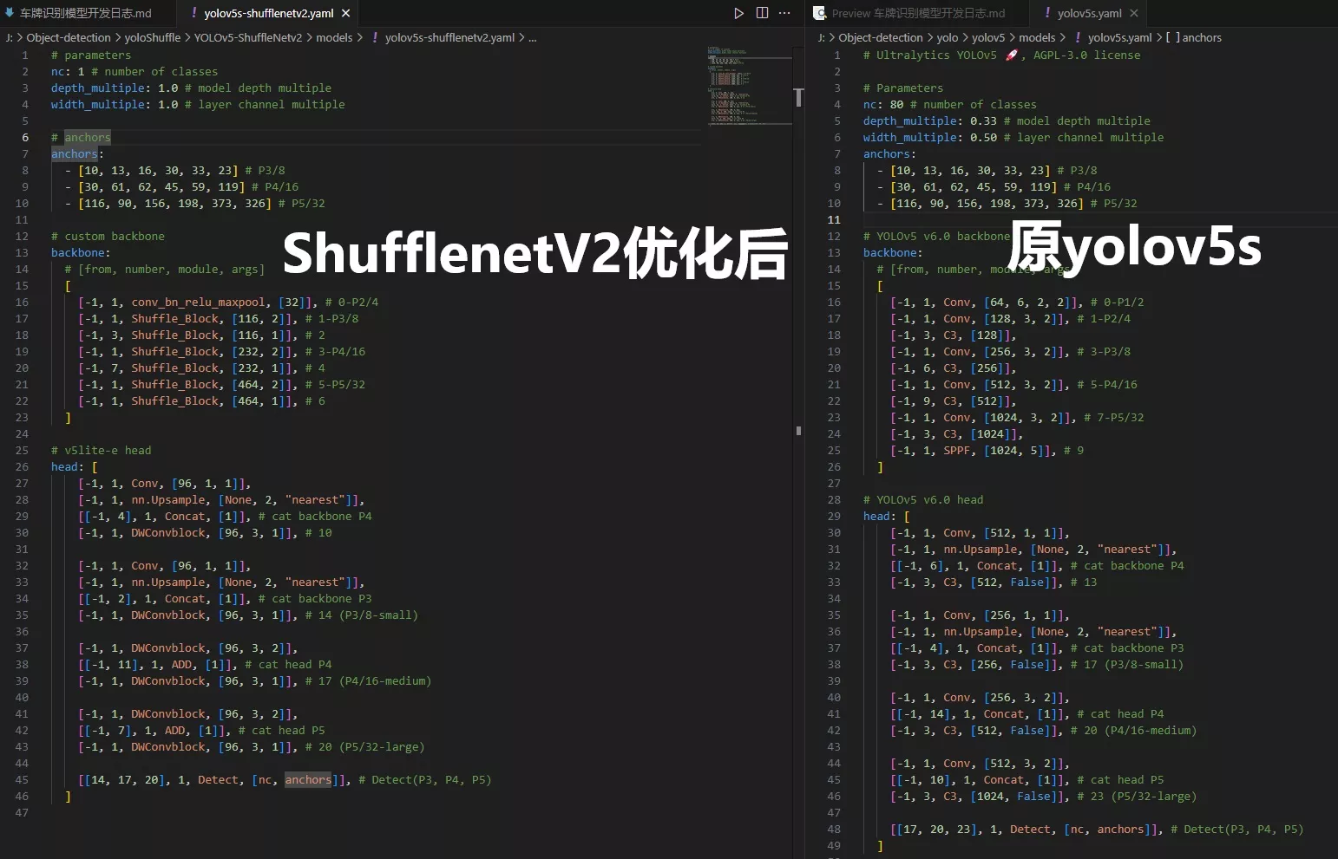Viewport: 1338px width, 859px height.
Task: Click the '# 20 (P5/32-large)' comment in the left editor
Action: click(365, 746)
